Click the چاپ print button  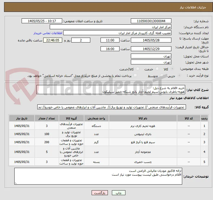119,193
